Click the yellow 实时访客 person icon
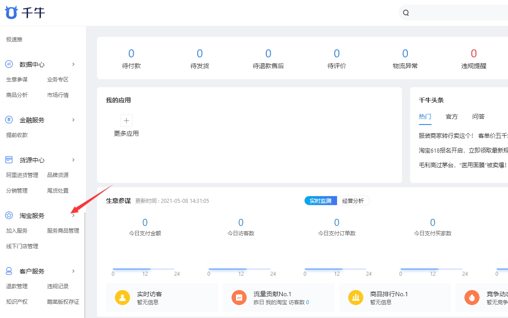 tap(122, 298)
